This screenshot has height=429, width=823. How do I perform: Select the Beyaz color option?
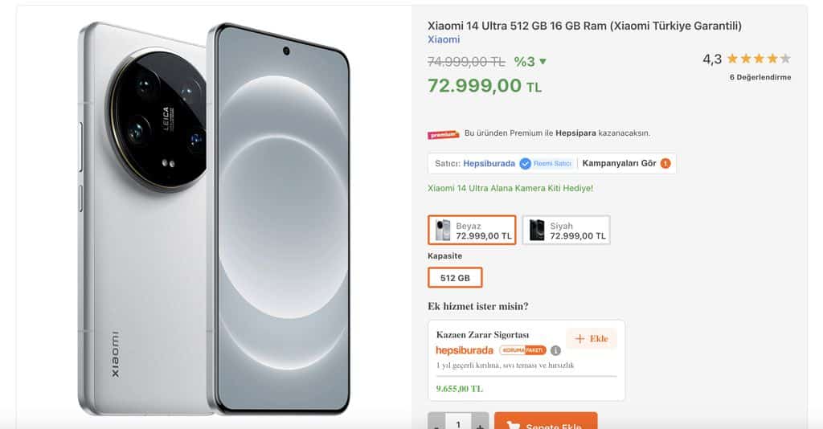472,231
